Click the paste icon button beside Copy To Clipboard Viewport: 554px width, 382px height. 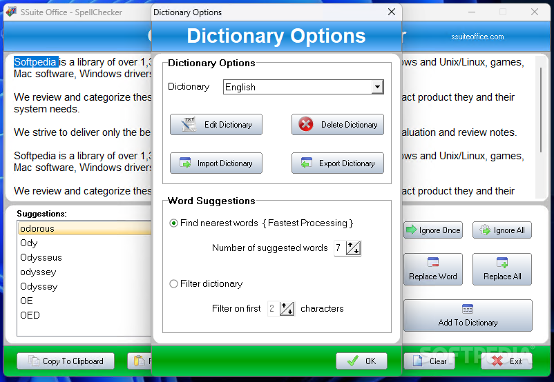pyautogui.click(x=140, y=361)
